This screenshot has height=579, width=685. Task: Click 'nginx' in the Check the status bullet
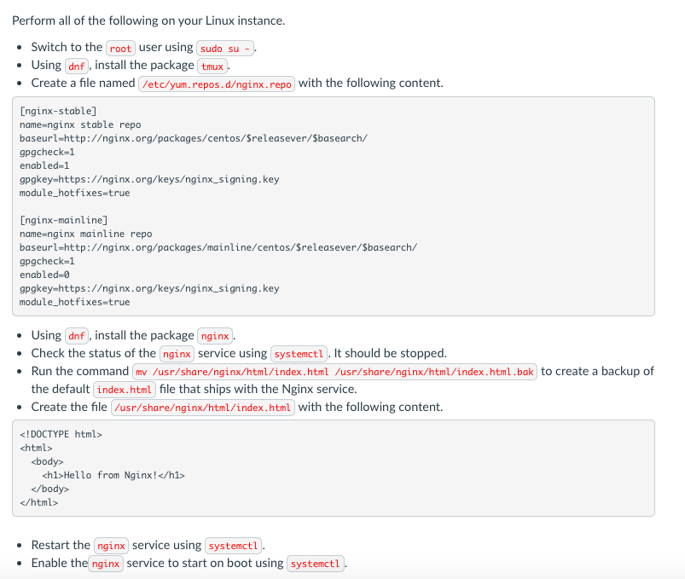[x=177, y=354]
